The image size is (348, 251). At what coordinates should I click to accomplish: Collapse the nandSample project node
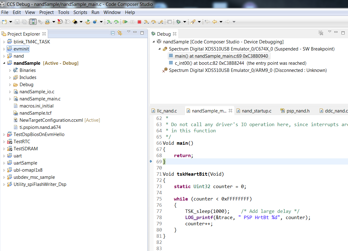(4, 63)
